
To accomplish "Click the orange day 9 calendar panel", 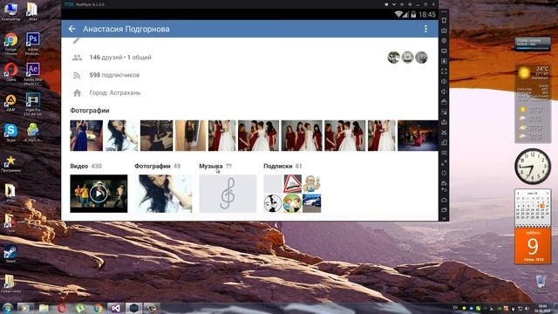I will click(x=533, y=246).
